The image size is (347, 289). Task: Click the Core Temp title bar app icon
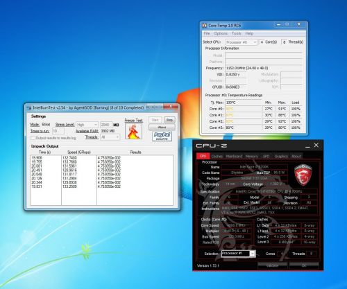204,26
